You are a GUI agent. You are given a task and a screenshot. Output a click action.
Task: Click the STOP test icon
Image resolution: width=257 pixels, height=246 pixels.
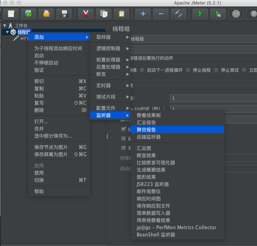coord(236,14)
